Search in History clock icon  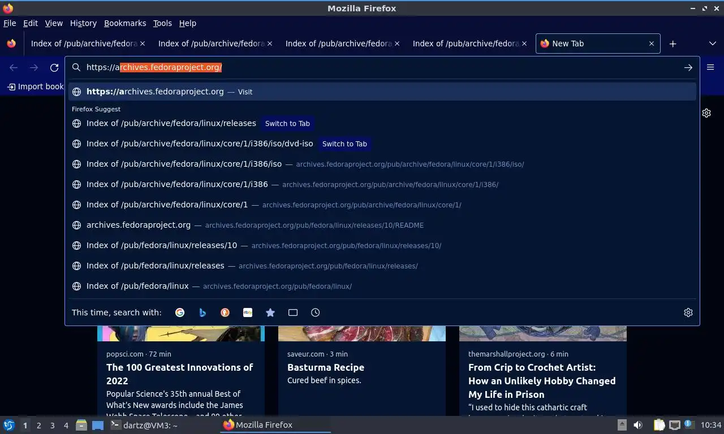[316, 313]
